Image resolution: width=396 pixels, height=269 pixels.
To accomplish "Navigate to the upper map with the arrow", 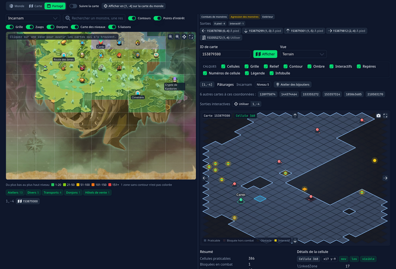I will click(x=295, y=115).
